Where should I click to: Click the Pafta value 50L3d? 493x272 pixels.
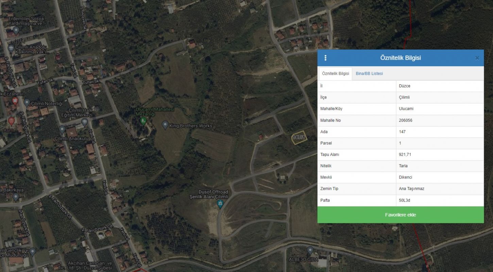click(405, 200)
